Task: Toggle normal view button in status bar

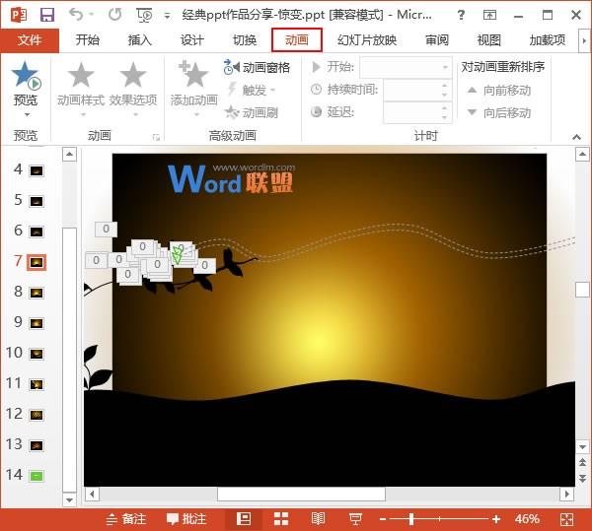Action: (x=244, y=518)
